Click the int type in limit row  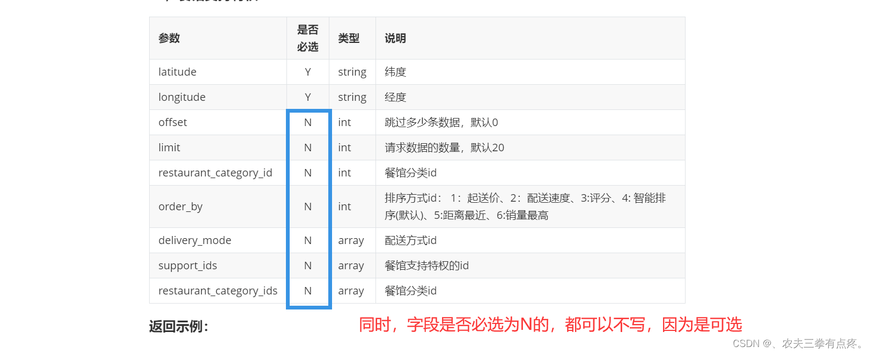click(x=344, y=147)
